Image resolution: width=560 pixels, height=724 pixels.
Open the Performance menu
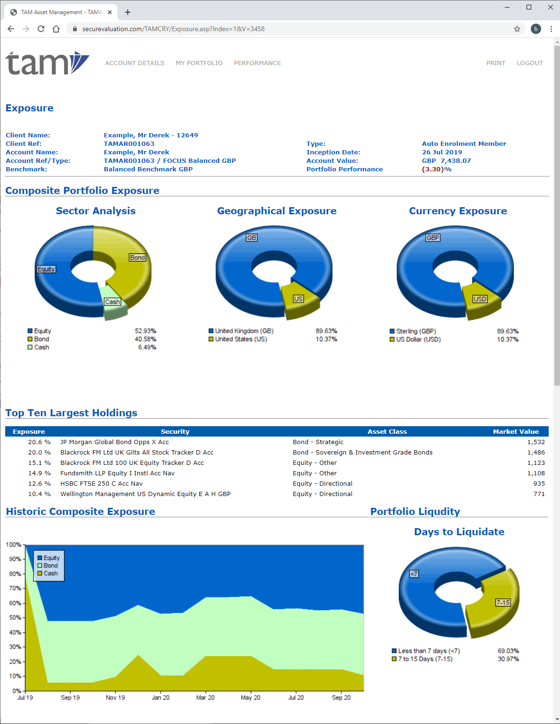257,63
